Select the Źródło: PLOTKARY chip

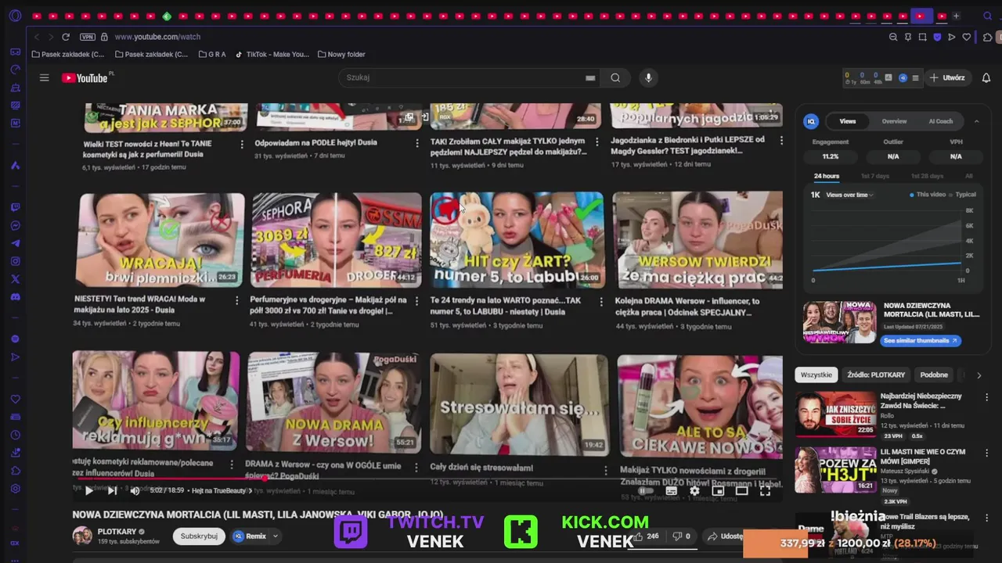coord(876,375)
